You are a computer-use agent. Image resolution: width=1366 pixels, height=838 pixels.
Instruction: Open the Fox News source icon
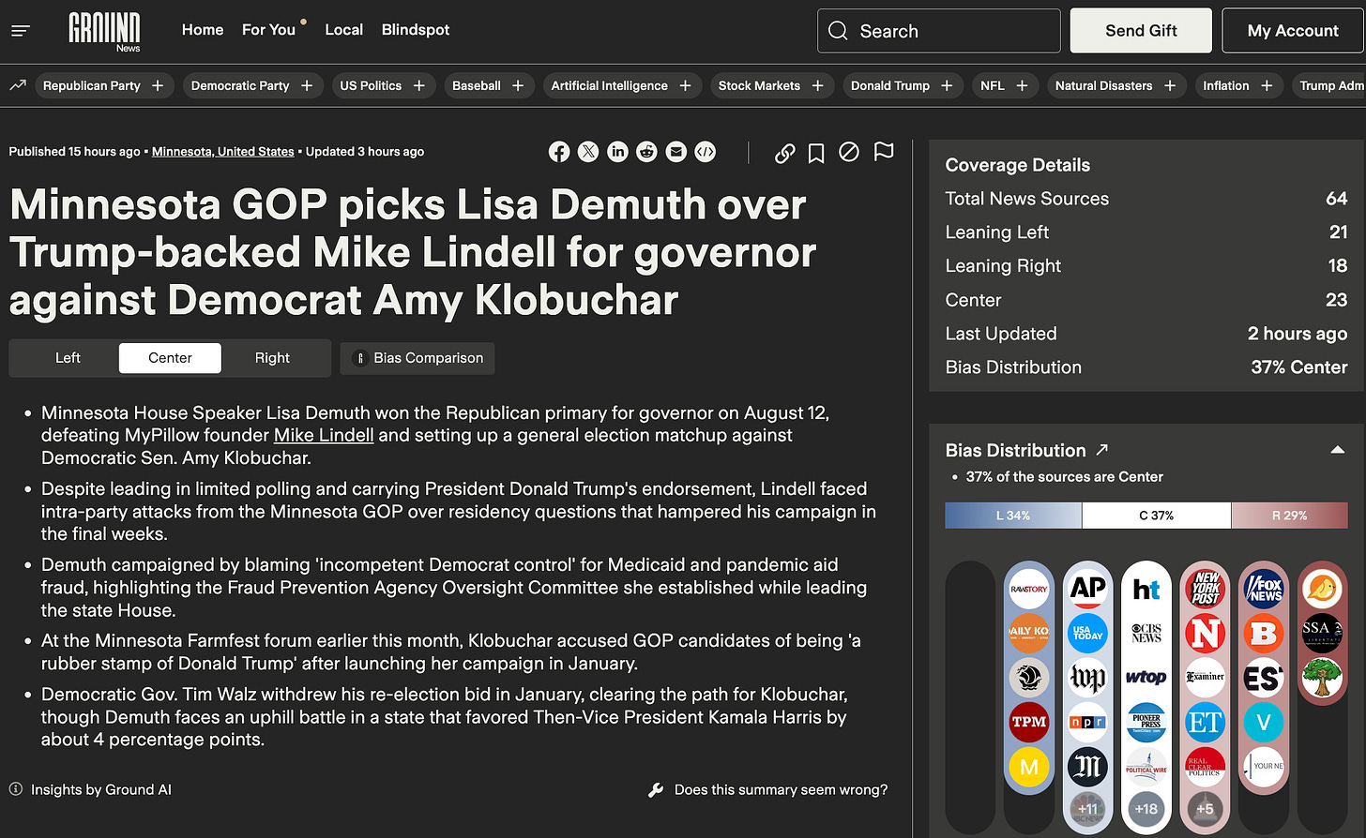point(1264,589)
